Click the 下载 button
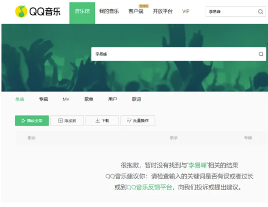Screen dimensions: 268x207 point(102,121)
